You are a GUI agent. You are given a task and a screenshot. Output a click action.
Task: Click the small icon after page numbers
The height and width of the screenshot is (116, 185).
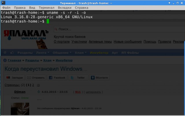(x=38, y=85)
